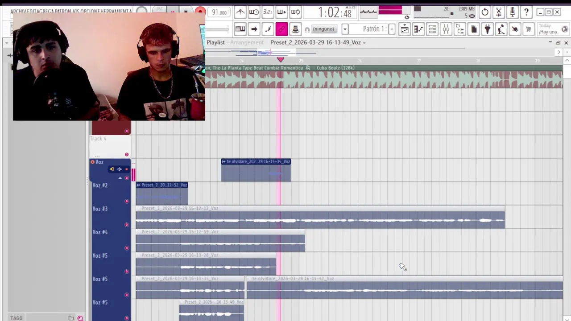Click the tempo value 91.000
Image resolution: width=571 pixels, height=321 pixels.
219,12
